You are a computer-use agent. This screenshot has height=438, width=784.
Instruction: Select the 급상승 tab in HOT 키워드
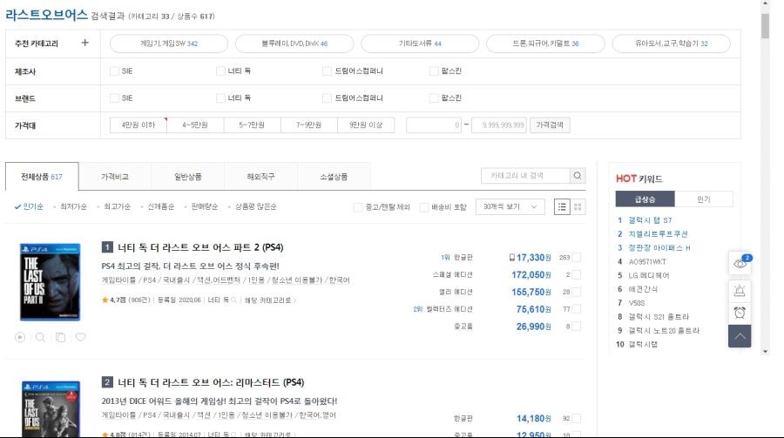645,199
